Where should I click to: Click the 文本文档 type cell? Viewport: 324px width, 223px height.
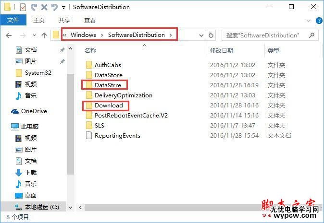pos(279,136)
